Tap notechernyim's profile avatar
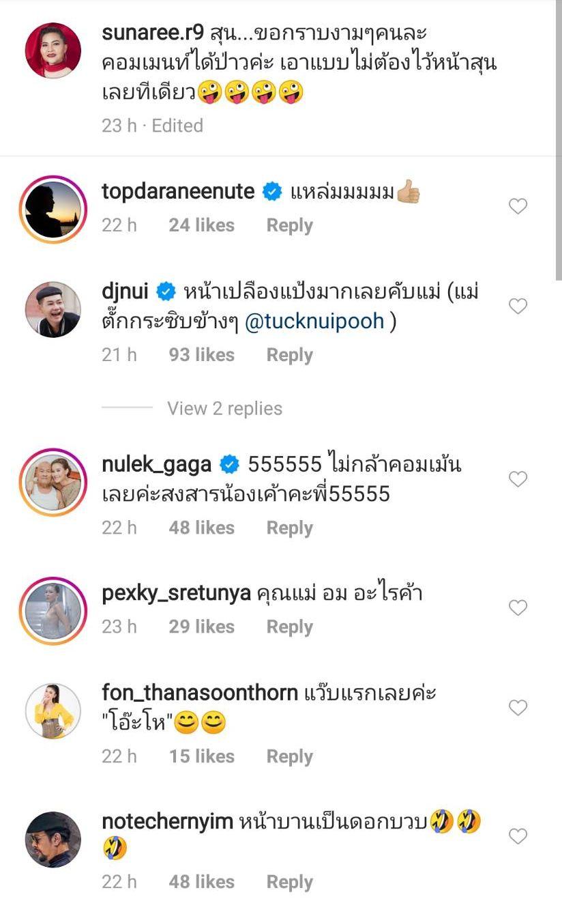This screenshot has width=562, height=916. pyautogui.click(x=53, y=839)
